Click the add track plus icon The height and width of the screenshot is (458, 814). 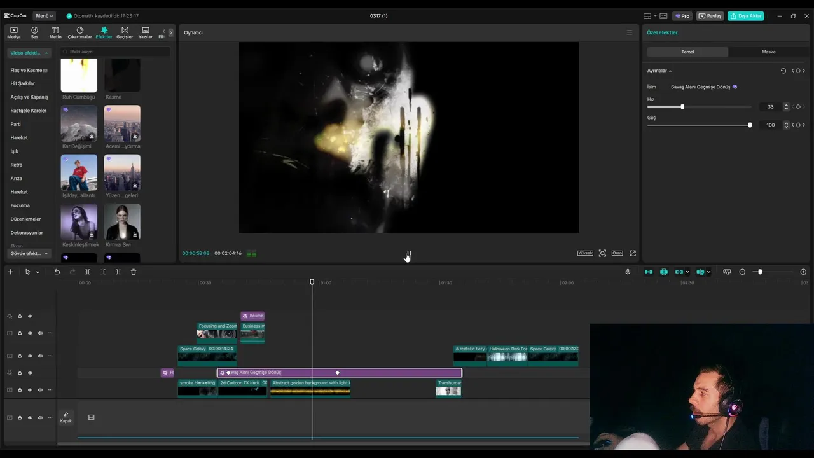click(10, 272)
